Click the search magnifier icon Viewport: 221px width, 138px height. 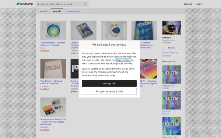(85, 4)
